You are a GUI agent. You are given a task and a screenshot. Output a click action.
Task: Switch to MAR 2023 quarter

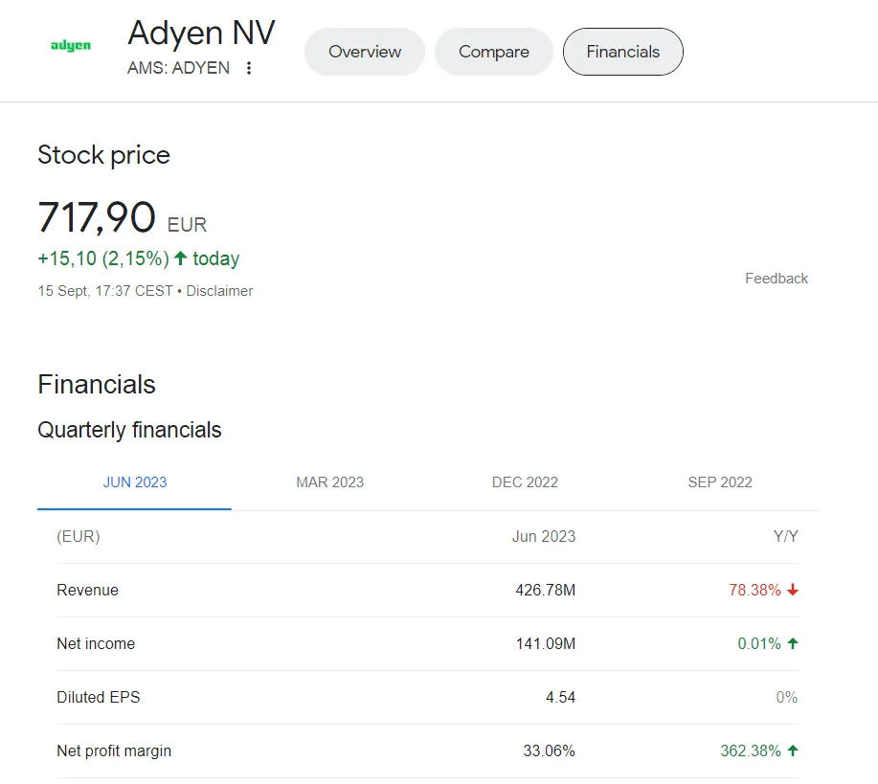click(x=329, y=482)
